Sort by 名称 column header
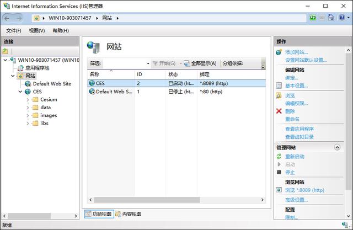 click(x=111, y=74)
